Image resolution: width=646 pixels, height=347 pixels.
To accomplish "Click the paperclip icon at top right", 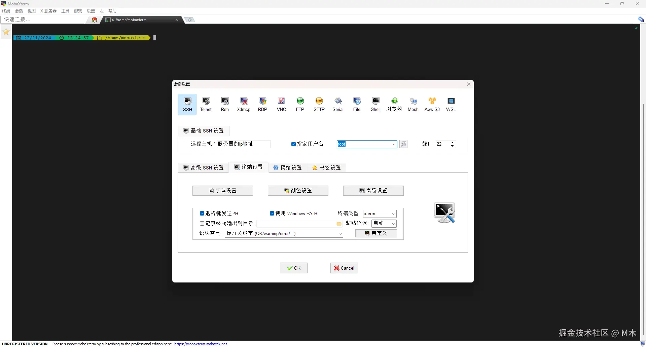I will (641, 19).
